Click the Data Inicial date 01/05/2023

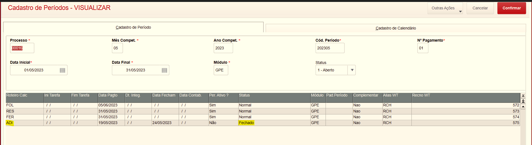pos(34,70)
